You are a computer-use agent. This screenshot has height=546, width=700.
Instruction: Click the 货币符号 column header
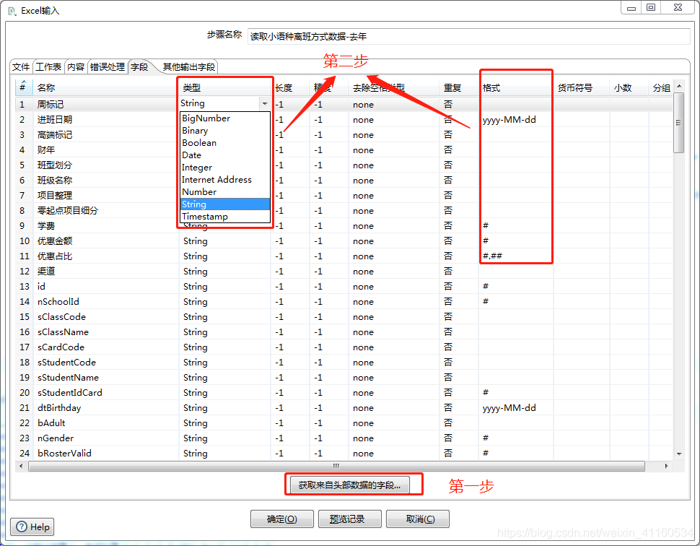581,87
